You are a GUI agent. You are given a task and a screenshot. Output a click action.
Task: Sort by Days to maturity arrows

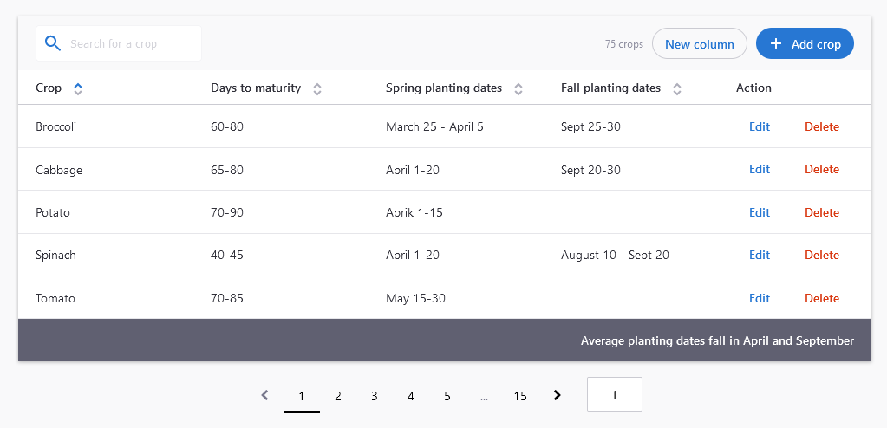[x=317, y=88]
